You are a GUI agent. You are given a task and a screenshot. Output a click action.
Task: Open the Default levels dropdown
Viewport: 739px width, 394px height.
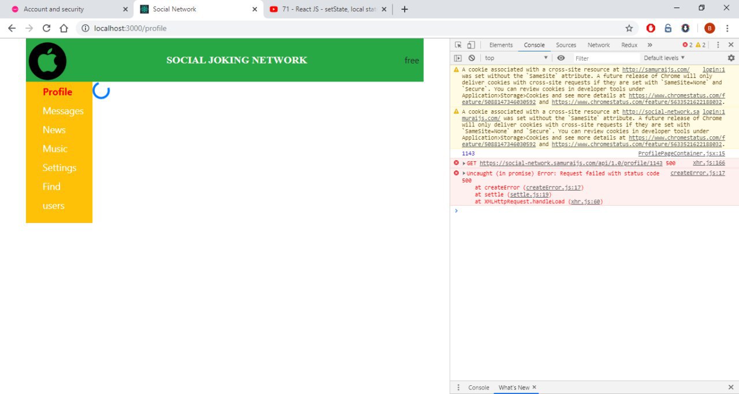665,58
